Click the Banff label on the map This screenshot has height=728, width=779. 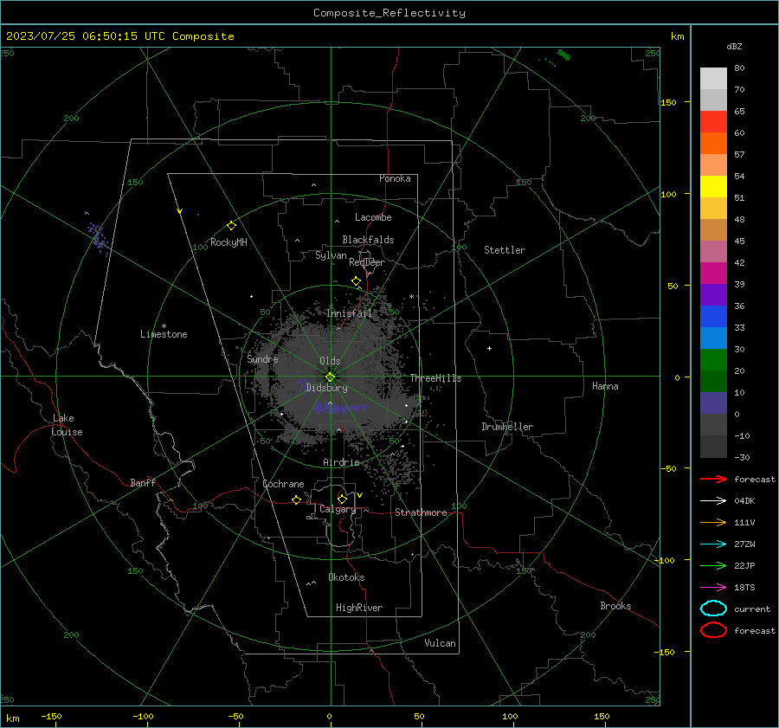point(143,483)
